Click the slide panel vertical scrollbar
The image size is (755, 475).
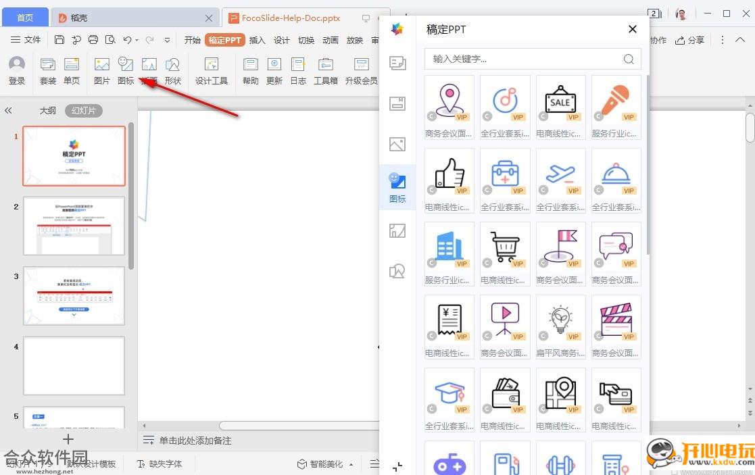(x=131, y=195)
